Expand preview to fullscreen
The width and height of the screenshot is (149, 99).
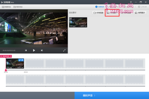coord(64,50)
